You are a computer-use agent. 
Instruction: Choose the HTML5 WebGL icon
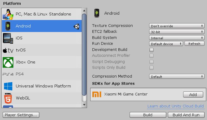point(8,98)
